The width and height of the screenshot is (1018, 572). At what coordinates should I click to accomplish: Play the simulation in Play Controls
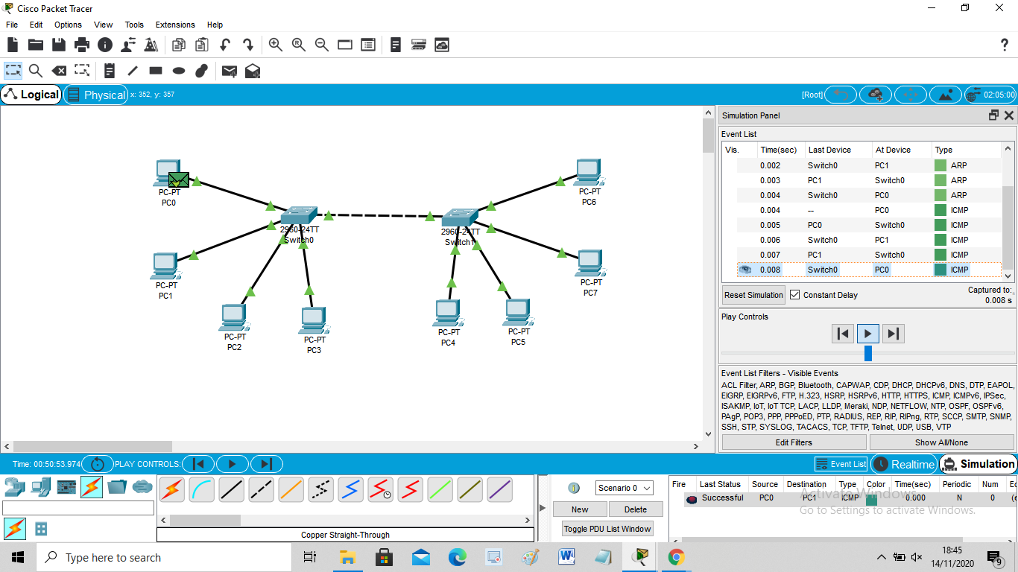(x=868, y=334)
